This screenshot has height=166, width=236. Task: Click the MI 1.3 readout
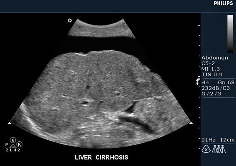(x=211, y=69)
